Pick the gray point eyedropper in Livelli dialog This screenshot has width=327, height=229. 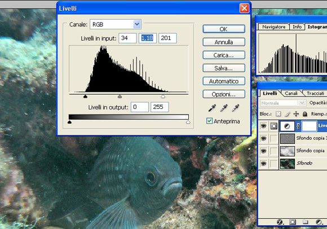[224, 108]
